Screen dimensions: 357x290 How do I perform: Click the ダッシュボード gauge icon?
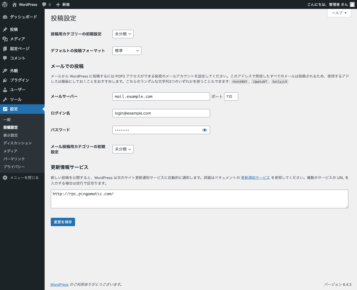5,17
